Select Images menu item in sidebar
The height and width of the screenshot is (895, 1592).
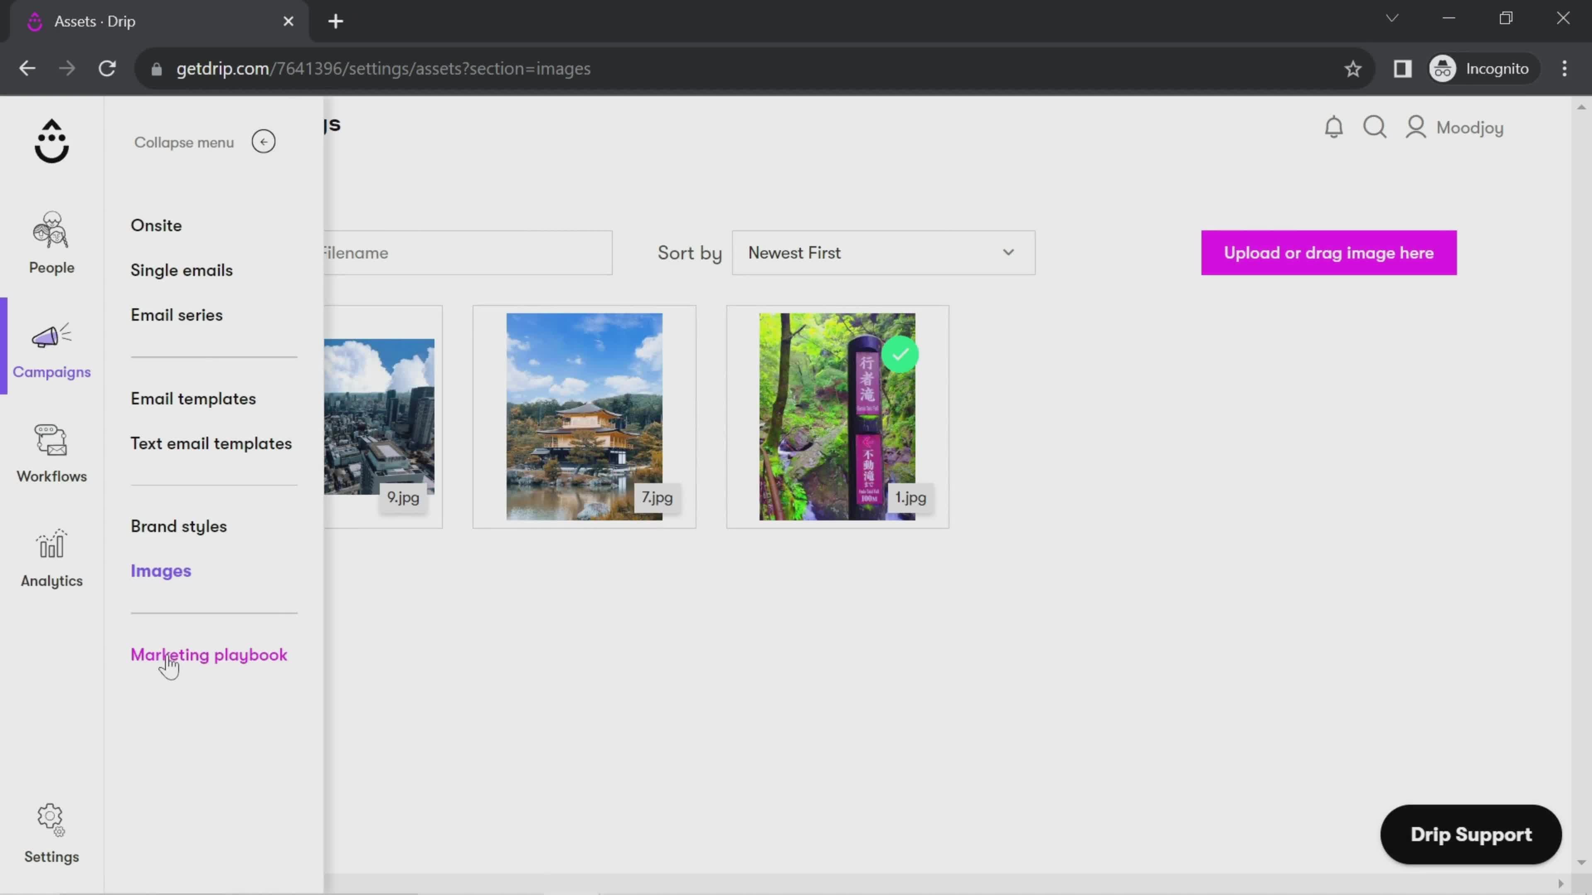coord(161,571)
